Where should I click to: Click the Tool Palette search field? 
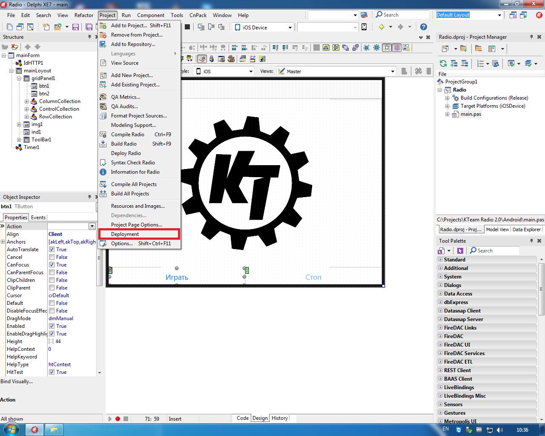pyautogui.click(x=496, y=251)
